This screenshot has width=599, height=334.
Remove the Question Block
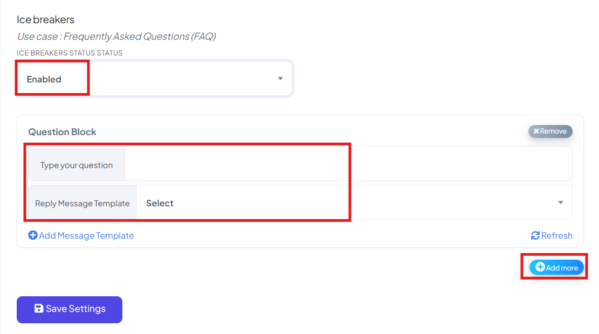[550, 131]
